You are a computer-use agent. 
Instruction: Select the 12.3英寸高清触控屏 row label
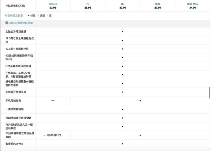(17, 49)
